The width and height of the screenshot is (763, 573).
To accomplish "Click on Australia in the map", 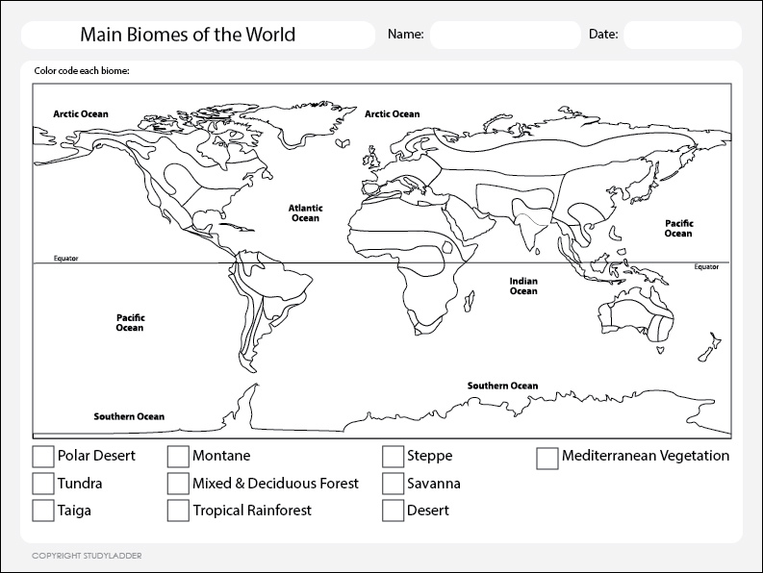I will coord(630,317).
